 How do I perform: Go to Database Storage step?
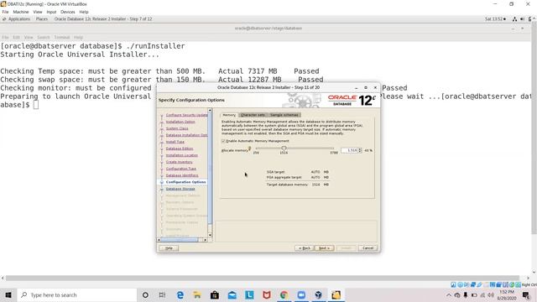tap(180, 189)
